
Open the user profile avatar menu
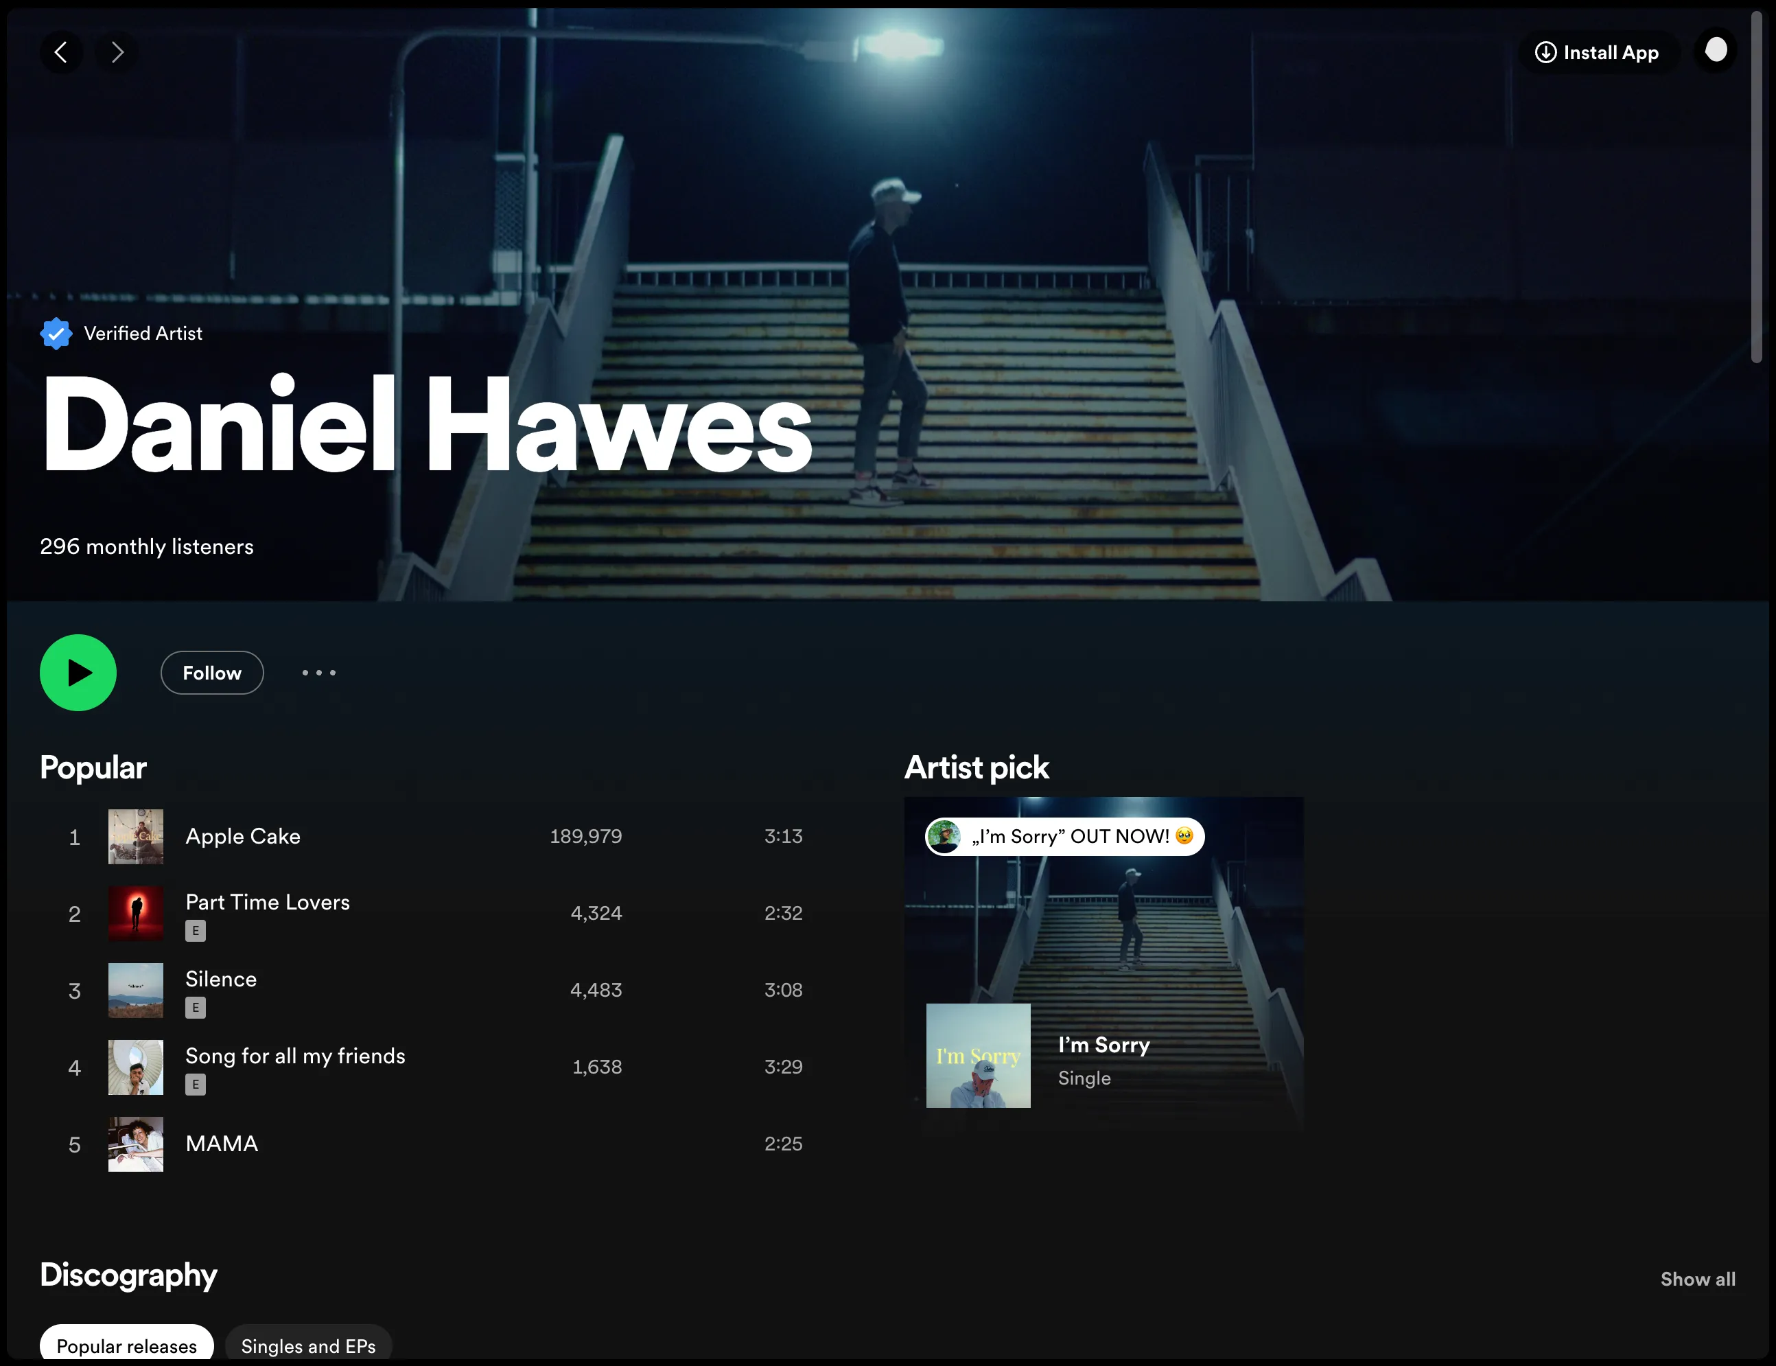click(1715, 51)
